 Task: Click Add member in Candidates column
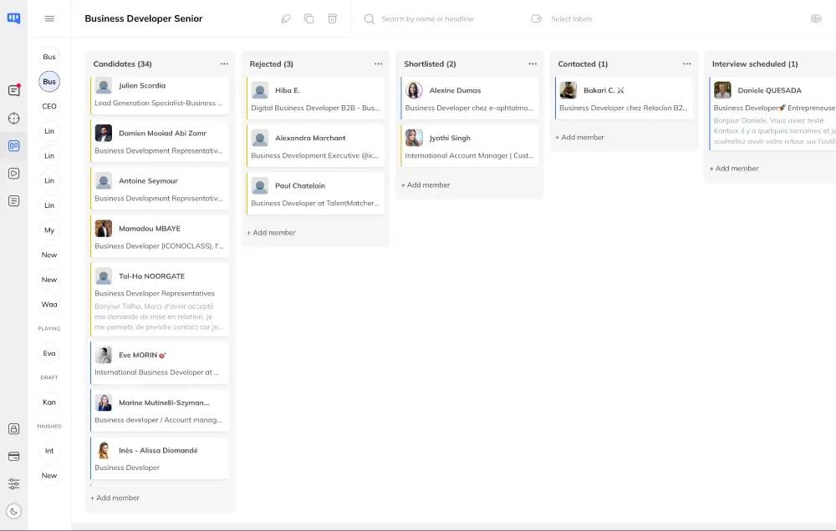coord(115,498)
